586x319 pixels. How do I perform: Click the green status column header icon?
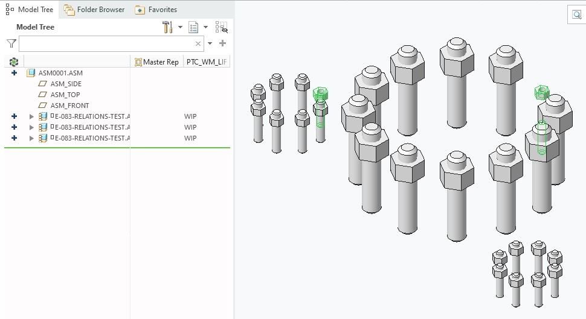tap(14, 62)
